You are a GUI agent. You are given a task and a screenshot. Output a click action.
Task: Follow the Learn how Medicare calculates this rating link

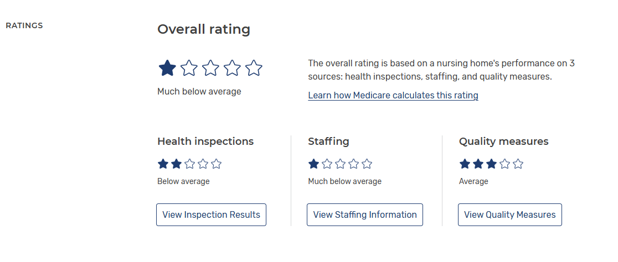pos(393,96)
